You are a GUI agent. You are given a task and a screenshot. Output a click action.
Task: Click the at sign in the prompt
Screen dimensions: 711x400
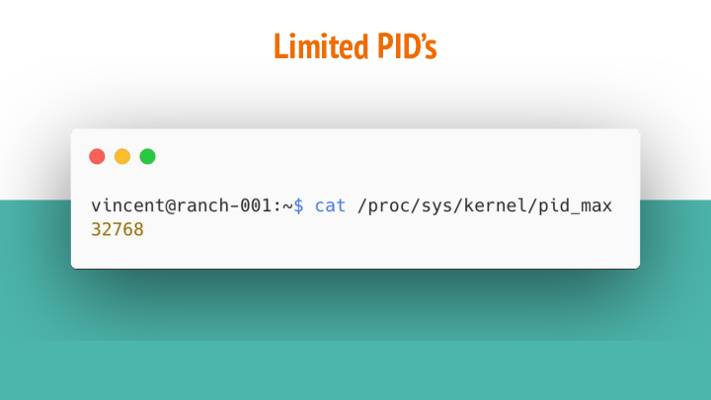[x=170, y=206]
